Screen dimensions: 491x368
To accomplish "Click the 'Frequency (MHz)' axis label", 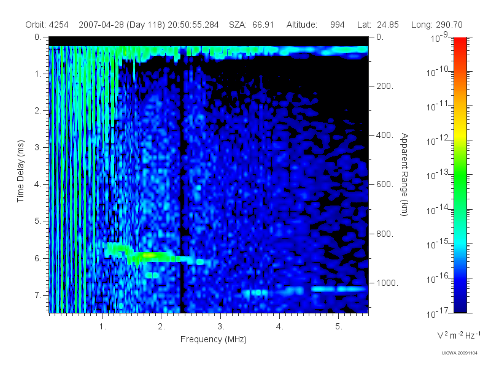I will coord(214,340).
